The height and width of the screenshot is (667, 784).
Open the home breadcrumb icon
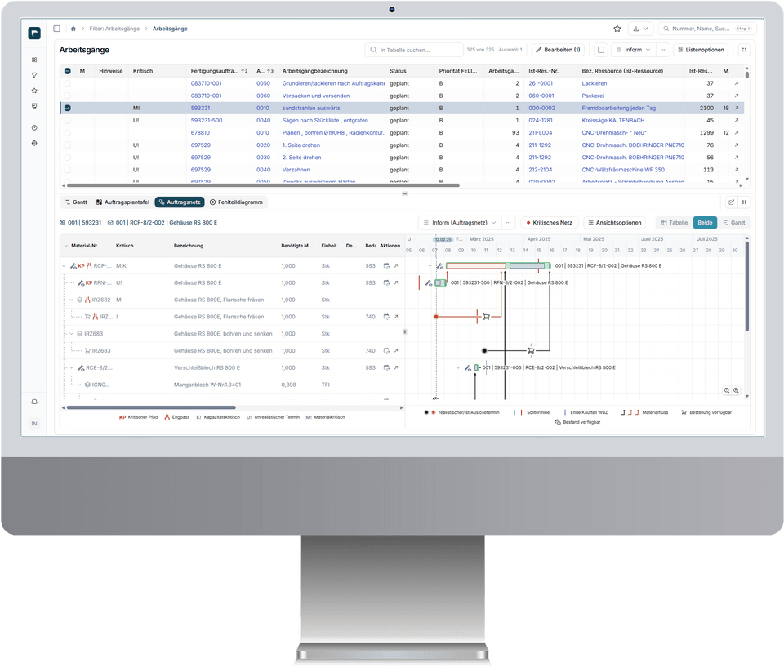click(x=73, y=29)
